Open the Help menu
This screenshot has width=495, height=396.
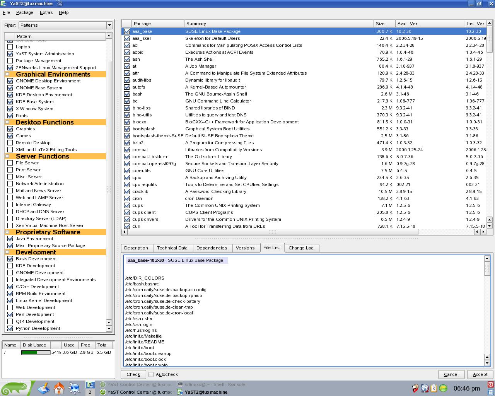[64, 12]
